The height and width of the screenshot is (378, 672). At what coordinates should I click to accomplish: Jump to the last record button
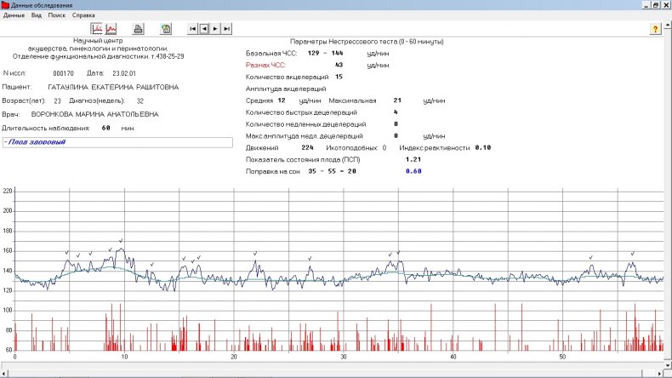(x=227, y=29)
